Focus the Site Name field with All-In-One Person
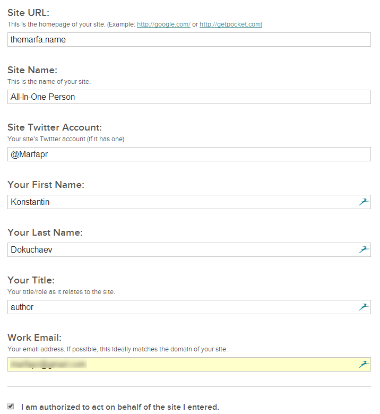Image resolution: width=380 pixels, height=414 pixels. 189,97
